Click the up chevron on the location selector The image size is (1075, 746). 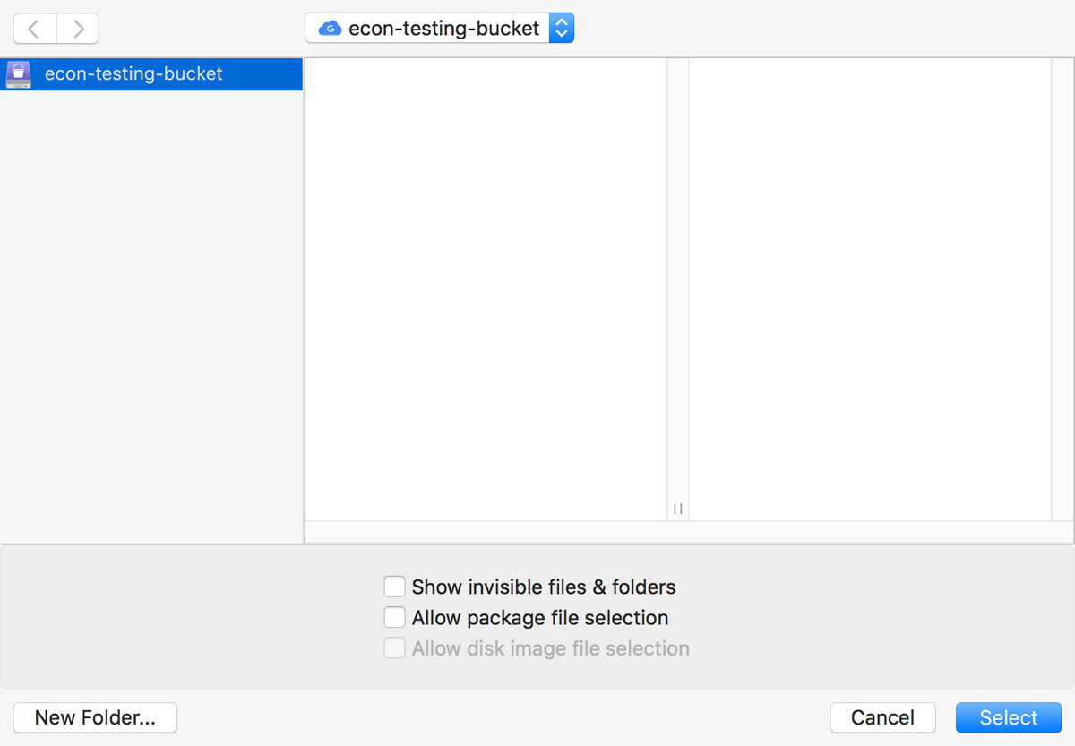562,22
